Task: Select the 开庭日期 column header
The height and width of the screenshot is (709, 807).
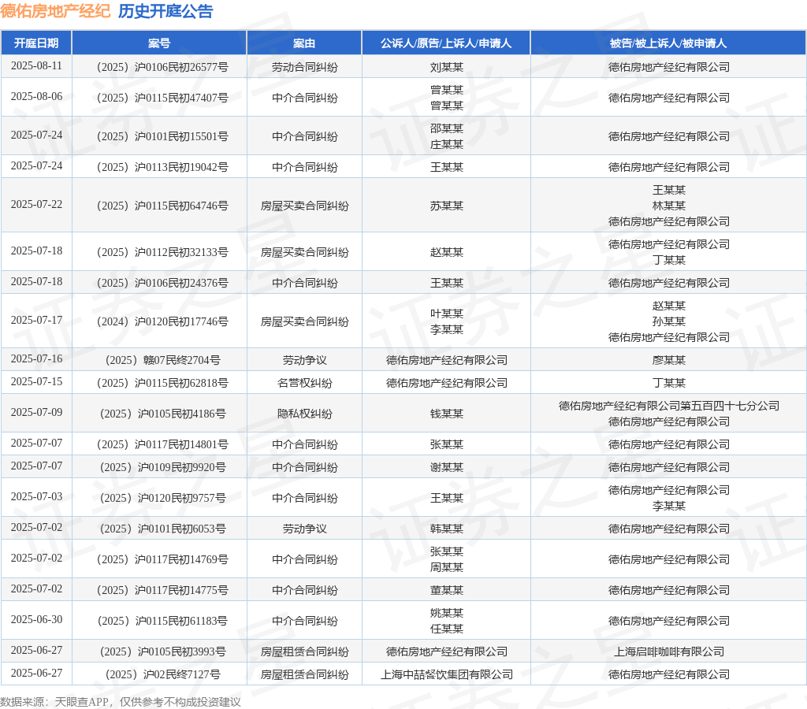Action: (x=36, y=43)
